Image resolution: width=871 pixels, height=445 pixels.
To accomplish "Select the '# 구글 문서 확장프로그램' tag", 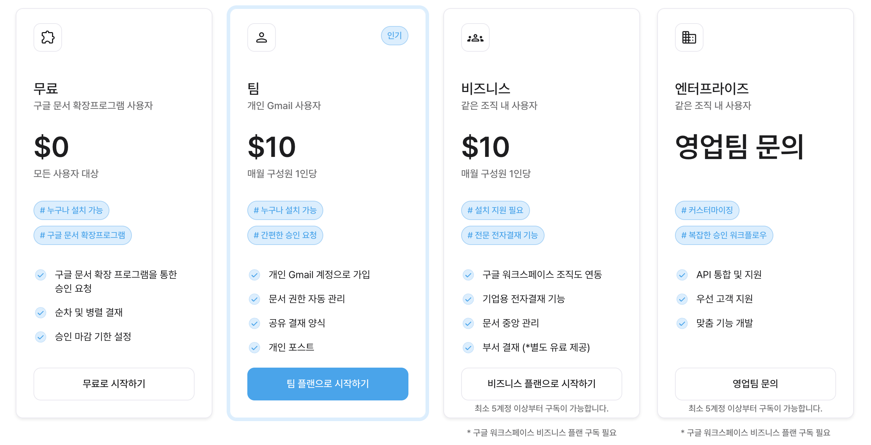I will click(83, 235).
